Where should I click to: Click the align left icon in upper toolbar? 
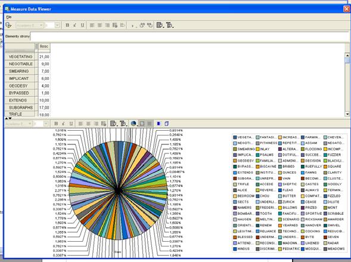coord(92,25)
